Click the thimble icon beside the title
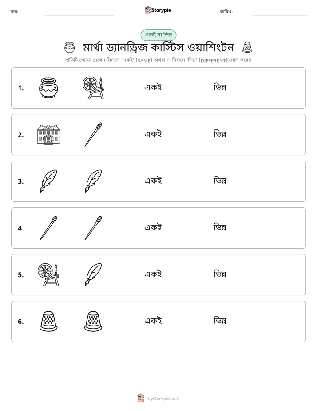 (x=247, y=48)
